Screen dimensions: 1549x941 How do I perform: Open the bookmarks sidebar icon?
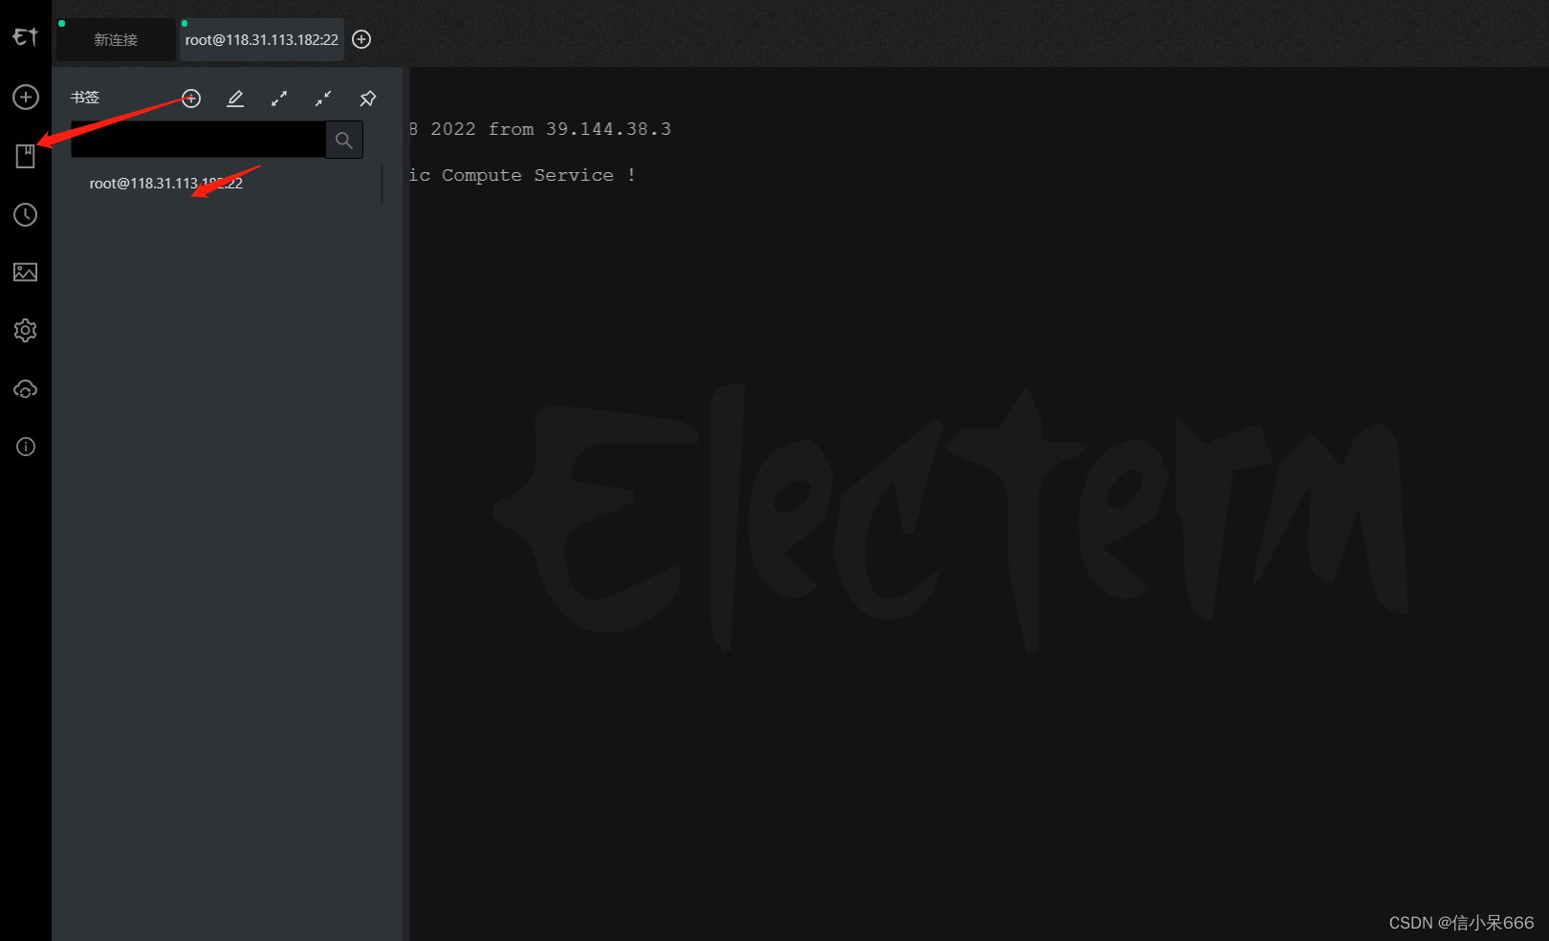pyautogui.click(x=26, y=156)
